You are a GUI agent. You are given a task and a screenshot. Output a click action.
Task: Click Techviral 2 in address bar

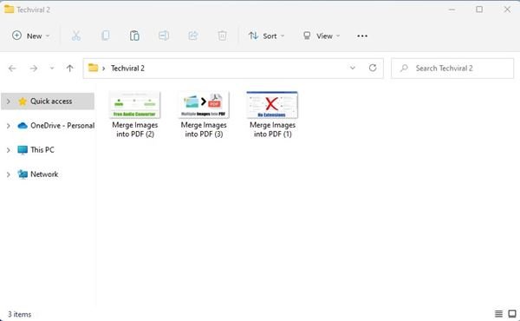(x=127, y=69)
